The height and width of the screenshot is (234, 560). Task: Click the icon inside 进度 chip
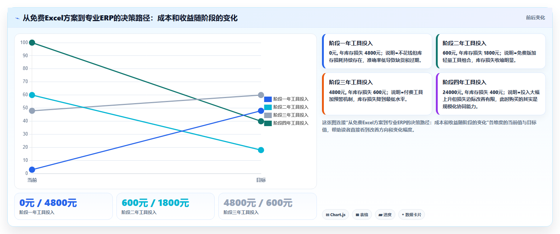click(x=380, y=215)
